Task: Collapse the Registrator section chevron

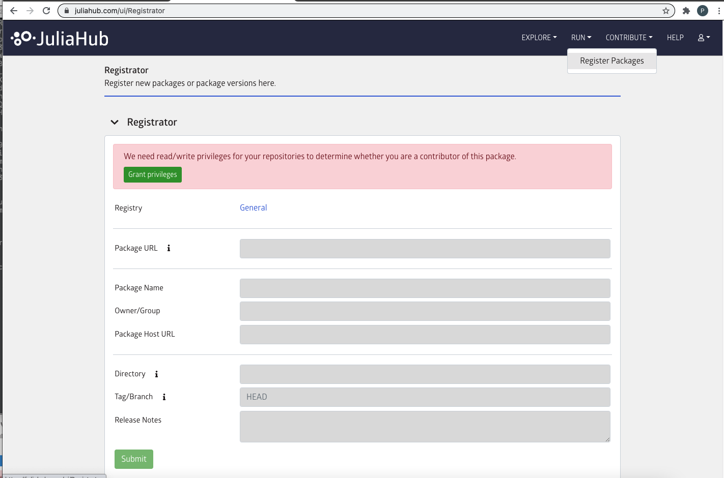Action: (x=115, y=122)
